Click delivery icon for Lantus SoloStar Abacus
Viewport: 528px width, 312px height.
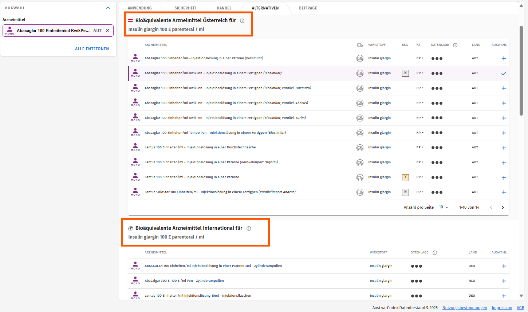click(x=360, y=192)
